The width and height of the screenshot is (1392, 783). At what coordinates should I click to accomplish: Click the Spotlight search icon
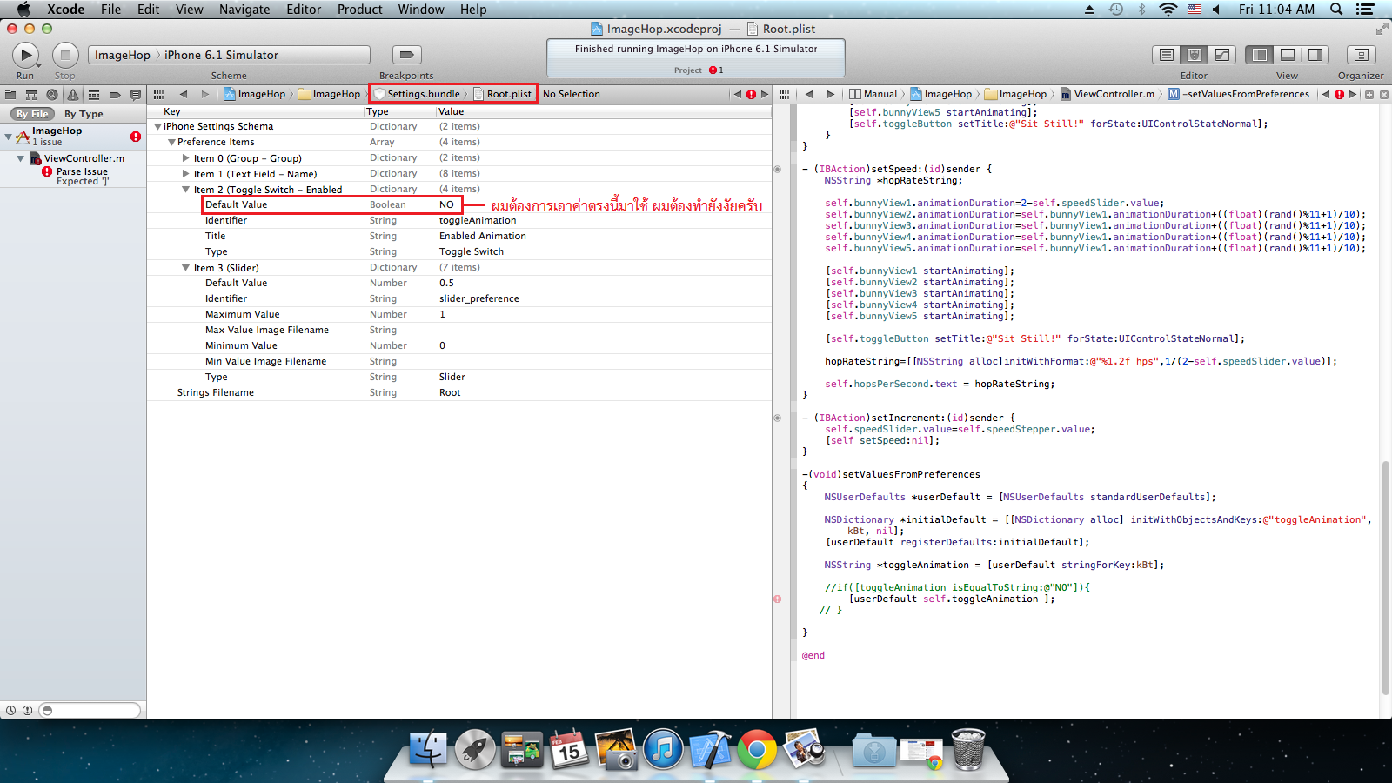coord(1336,9)
